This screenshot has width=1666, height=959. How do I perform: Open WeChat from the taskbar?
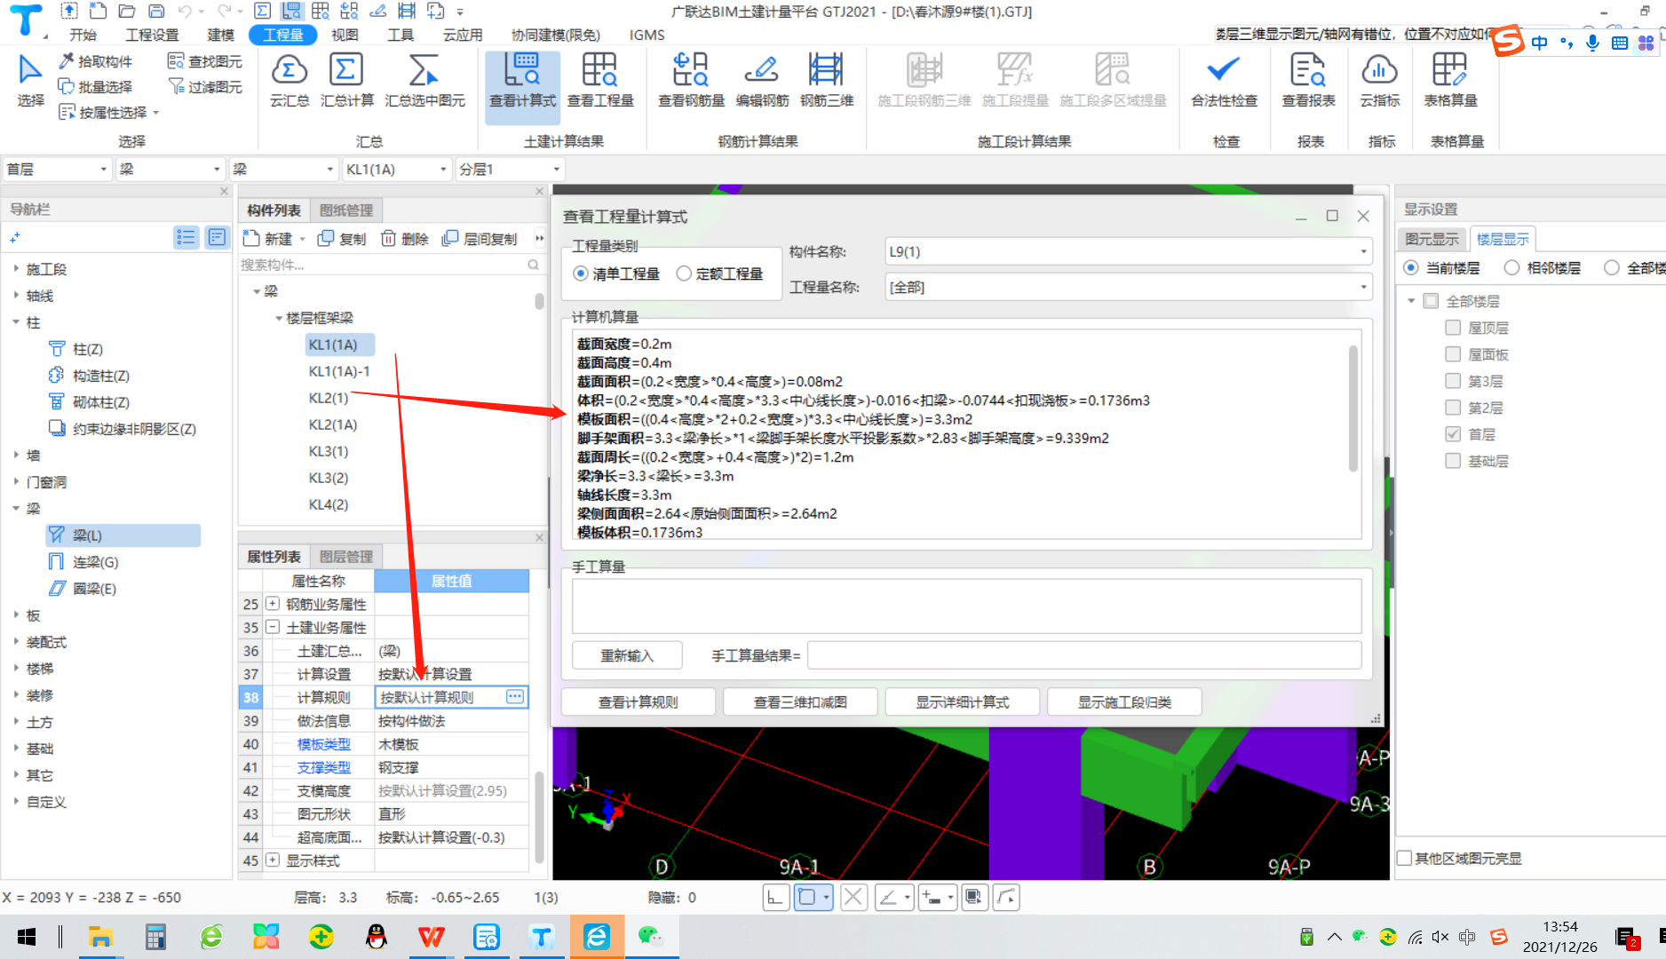pos(651,937)
